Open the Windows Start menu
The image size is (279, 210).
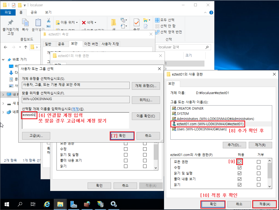coord(7,204)
